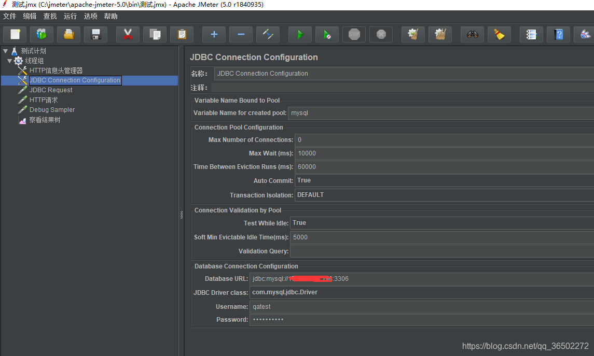Click Max Number of Connections field

pyautogui.click(x=445, y=140)
